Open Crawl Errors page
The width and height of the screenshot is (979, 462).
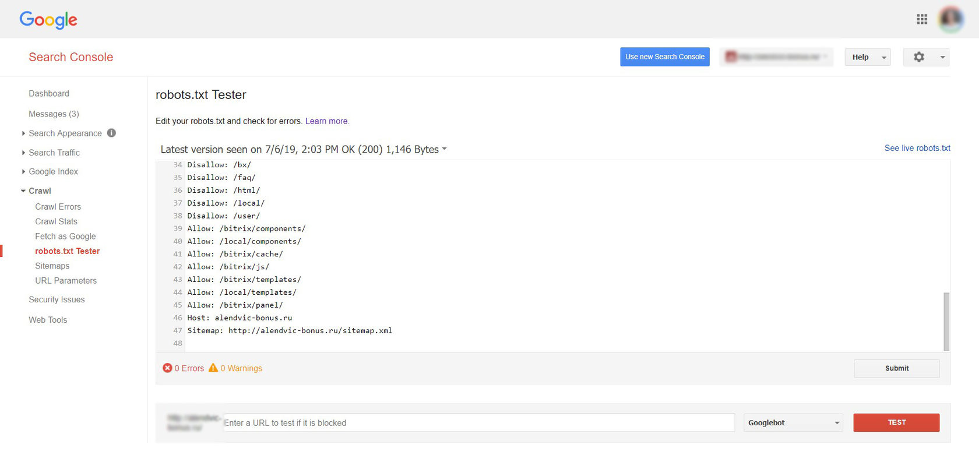(x=58, y=207)
